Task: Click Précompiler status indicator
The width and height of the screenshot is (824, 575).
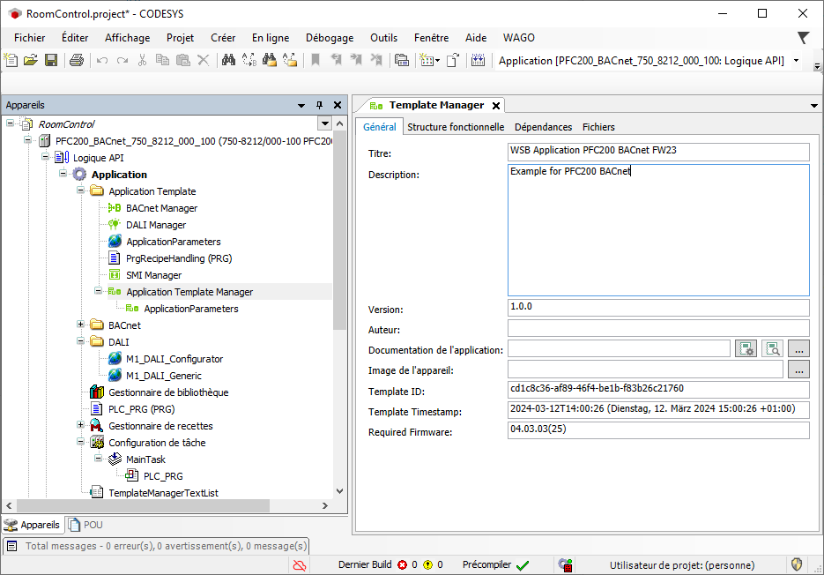Action: [495, 565]
